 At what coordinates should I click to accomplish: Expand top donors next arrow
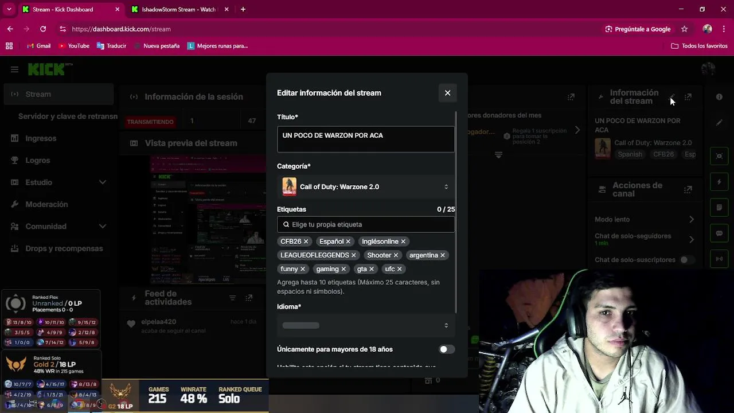[x=577, y=130]
